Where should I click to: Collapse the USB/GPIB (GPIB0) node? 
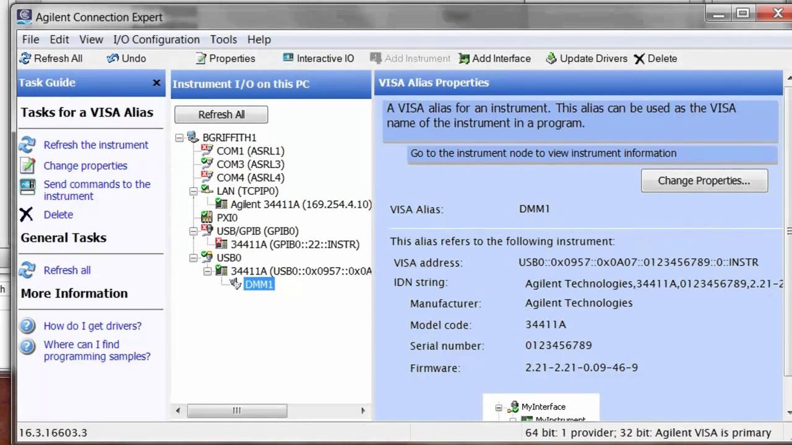193,231
